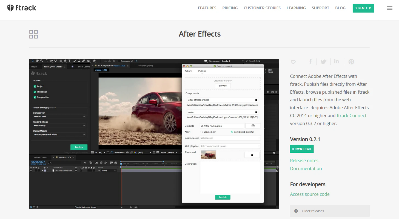Switch to the Render Queue tab

[40, 157]
